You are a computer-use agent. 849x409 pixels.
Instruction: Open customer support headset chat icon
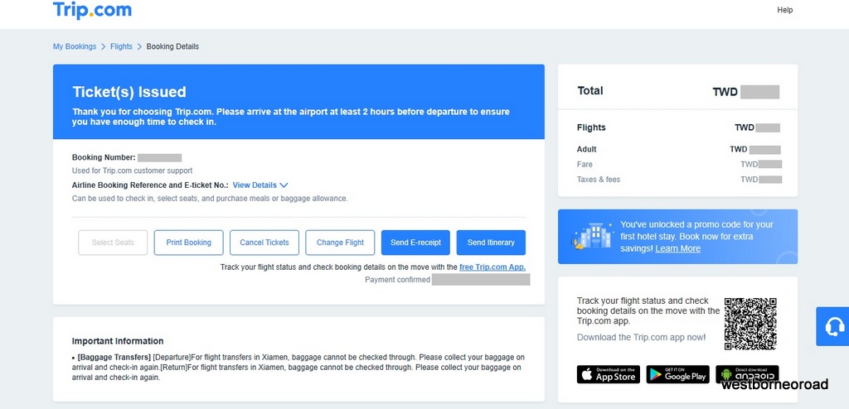[834, 326]
